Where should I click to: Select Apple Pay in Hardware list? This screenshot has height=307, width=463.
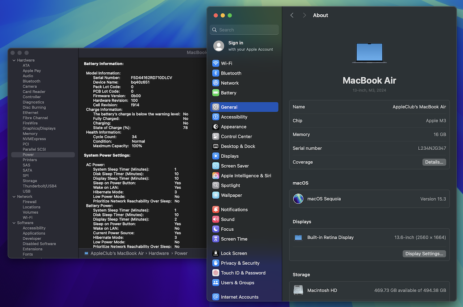click(32, 71)
